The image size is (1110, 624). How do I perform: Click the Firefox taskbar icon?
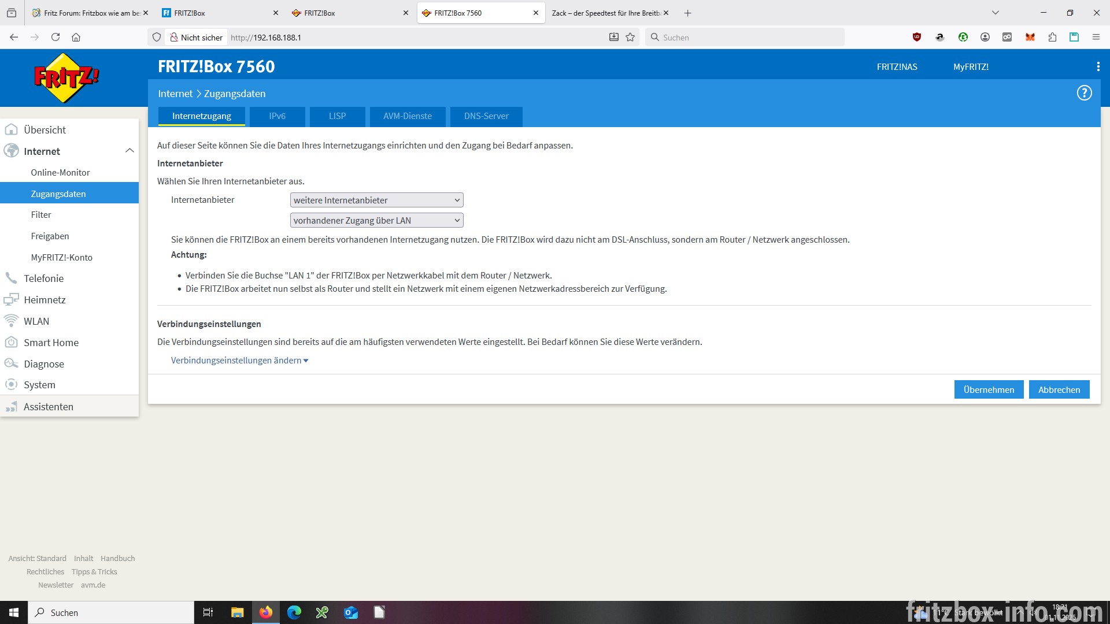click(x=266, y=612)
